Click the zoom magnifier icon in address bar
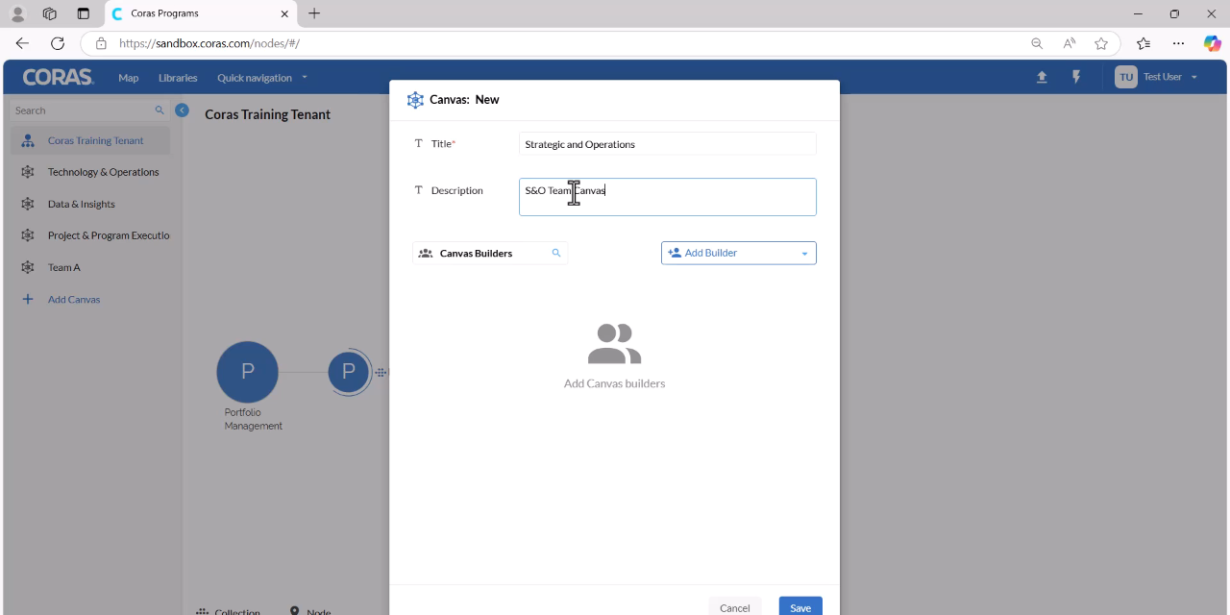The image size is (1230, 615). [x=1037, y=43]
